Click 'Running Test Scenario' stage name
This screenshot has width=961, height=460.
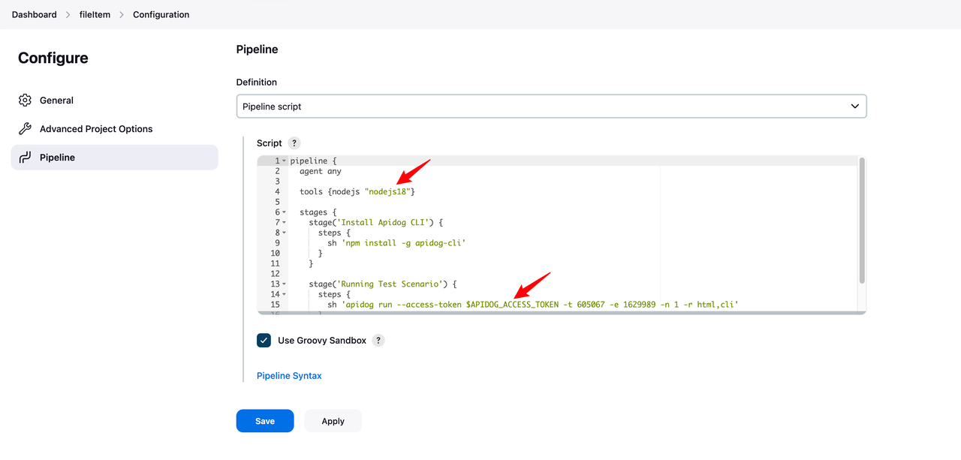(x=393, y=284)
